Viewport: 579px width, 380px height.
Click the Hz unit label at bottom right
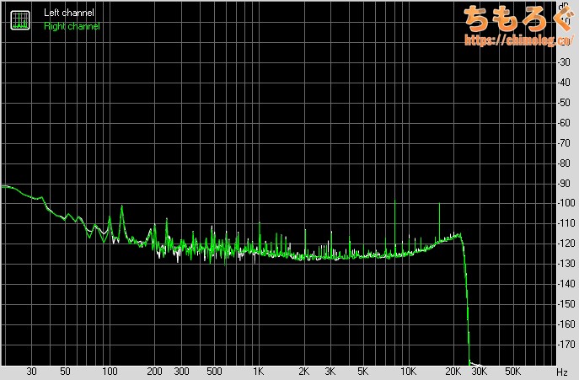click(562, 372)
